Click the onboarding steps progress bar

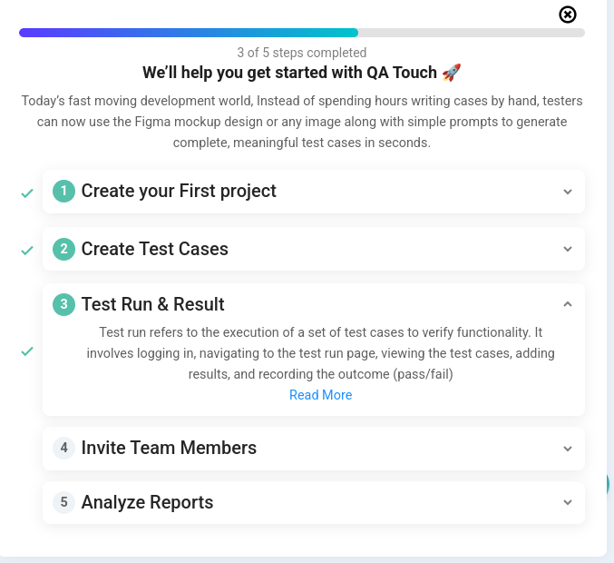tap(301, 33)
